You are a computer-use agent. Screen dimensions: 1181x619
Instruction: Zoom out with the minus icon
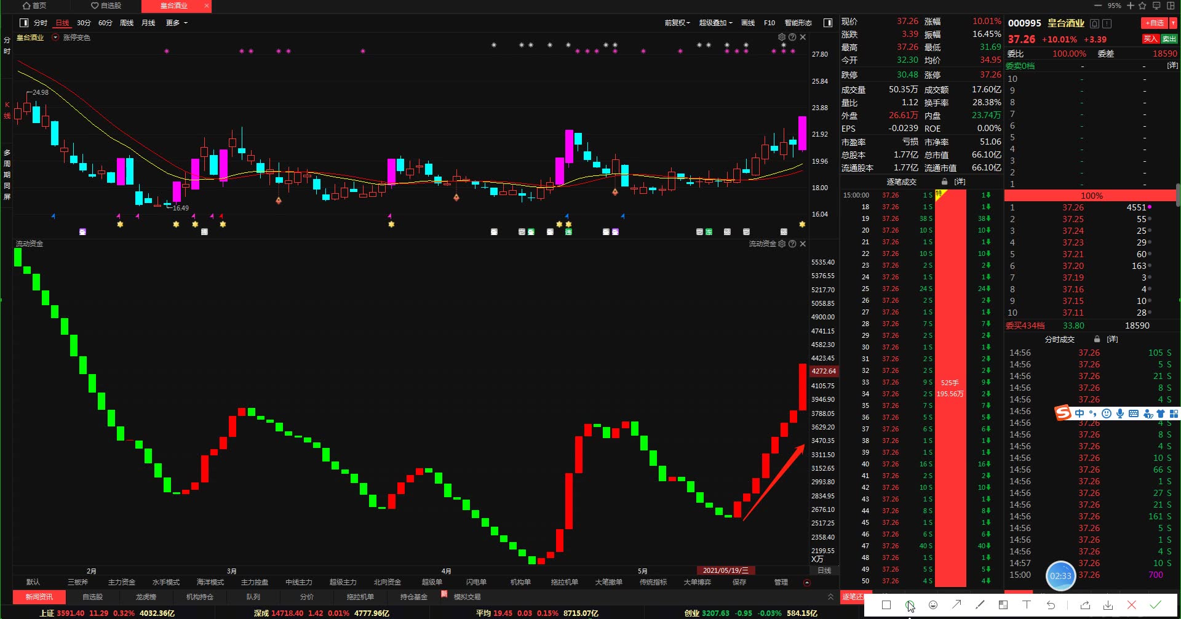click(1098, 6)
